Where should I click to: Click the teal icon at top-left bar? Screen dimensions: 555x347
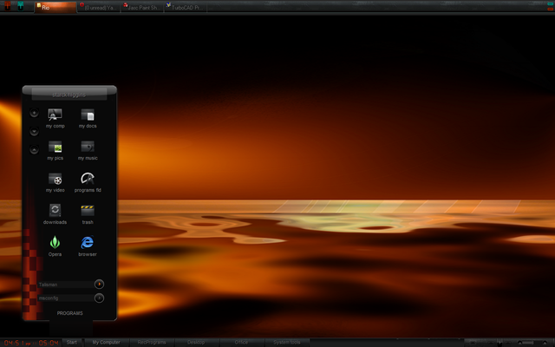21,6
